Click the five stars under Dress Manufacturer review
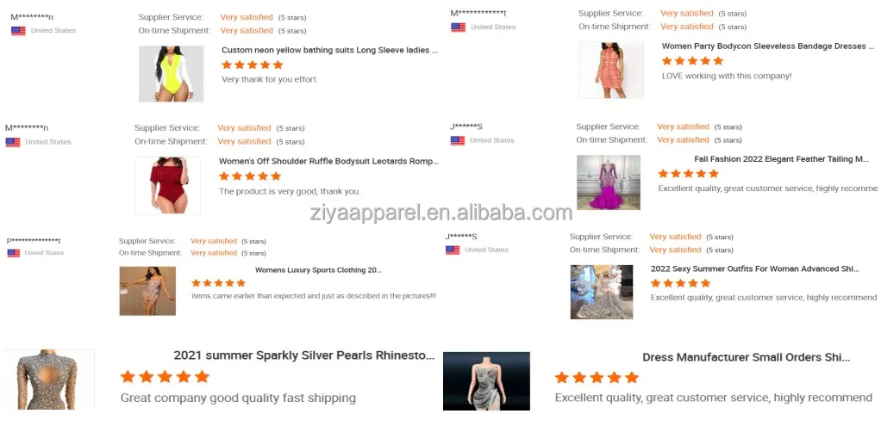 click(x=597, y=377)
